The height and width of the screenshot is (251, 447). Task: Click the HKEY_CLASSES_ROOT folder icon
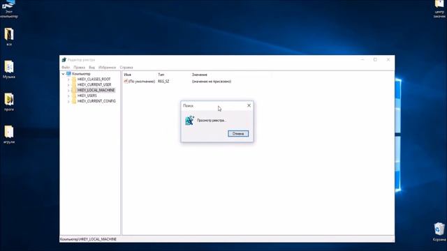74,79
